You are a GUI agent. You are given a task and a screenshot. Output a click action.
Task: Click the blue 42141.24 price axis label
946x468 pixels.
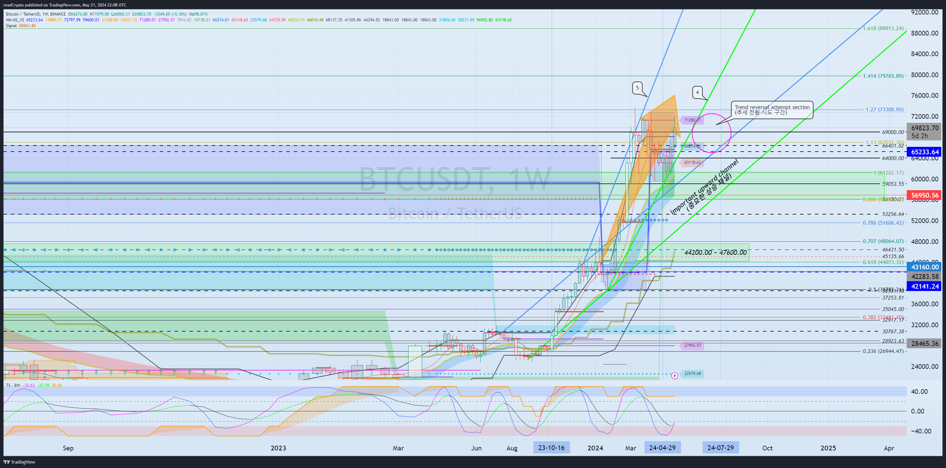pos(925,286)
